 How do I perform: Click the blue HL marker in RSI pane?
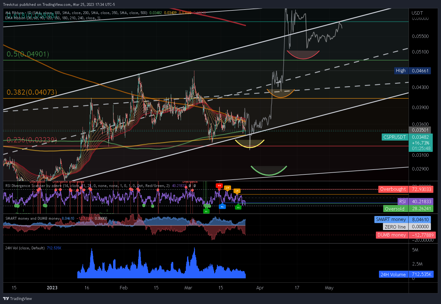pyautogui.click(x=222, y=207)
